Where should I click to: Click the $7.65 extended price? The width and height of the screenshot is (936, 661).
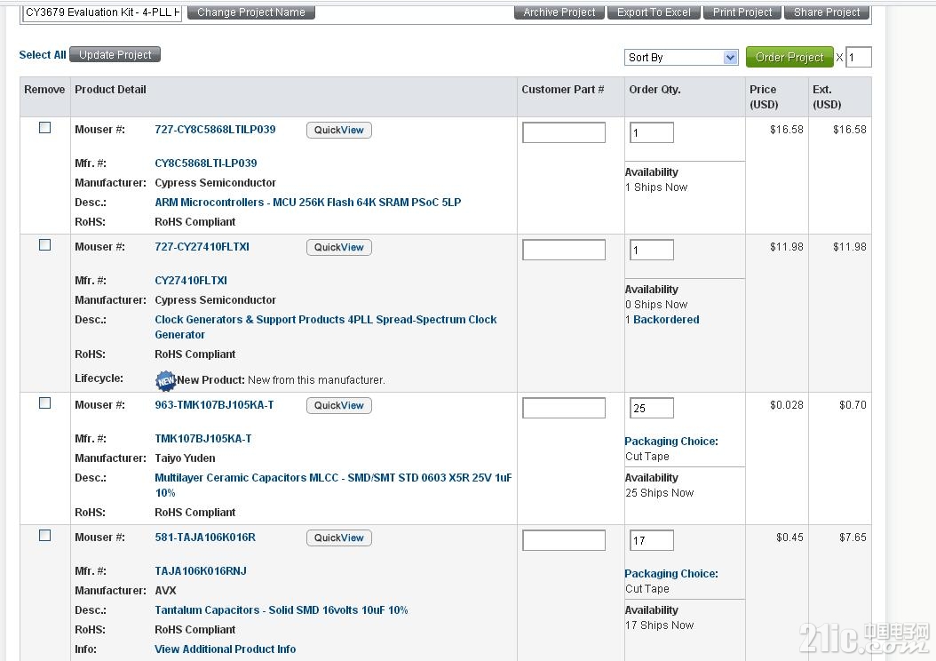(853, 538)
